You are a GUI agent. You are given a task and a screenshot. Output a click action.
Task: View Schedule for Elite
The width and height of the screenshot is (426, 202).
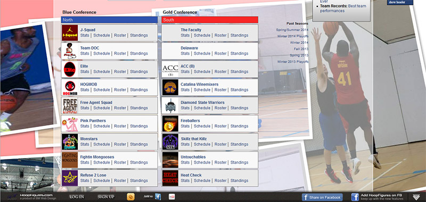tap(102, 72)
